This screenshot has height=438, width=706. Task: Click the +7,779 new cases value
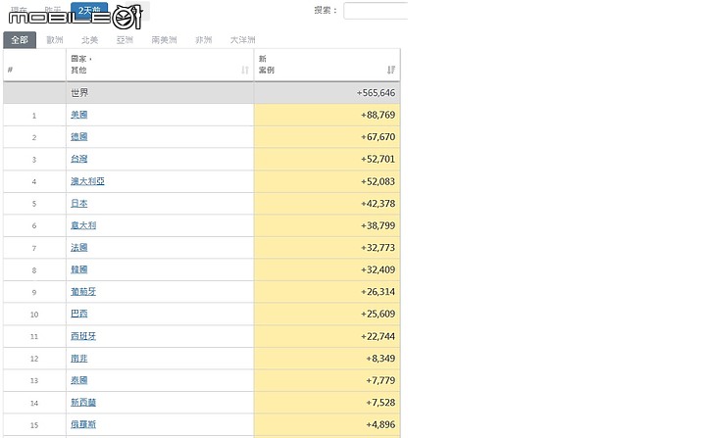[x=380, y=380]
